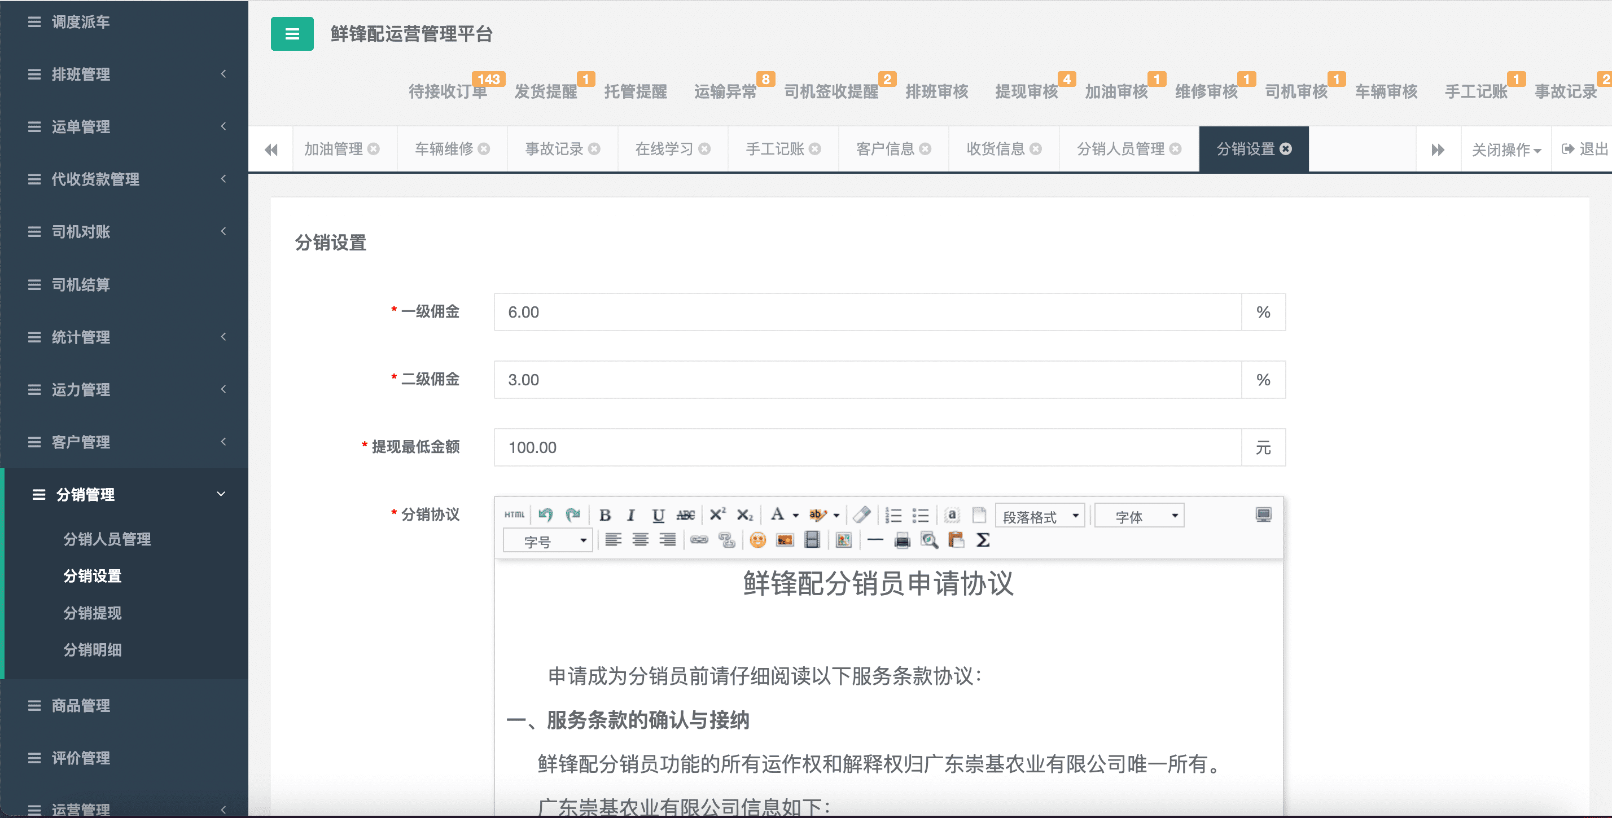
Task: Insert formula with sigma icon
Action: [983, 540]
